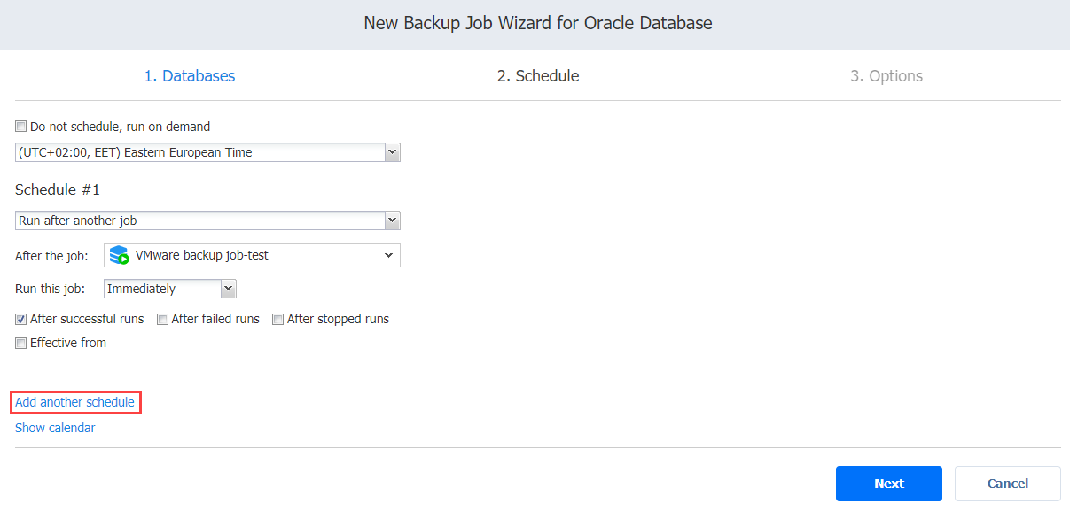Uncheck After successful runs
This screenshot has height=519, width=1070.
pyautogui.click(x=21, y=319)
